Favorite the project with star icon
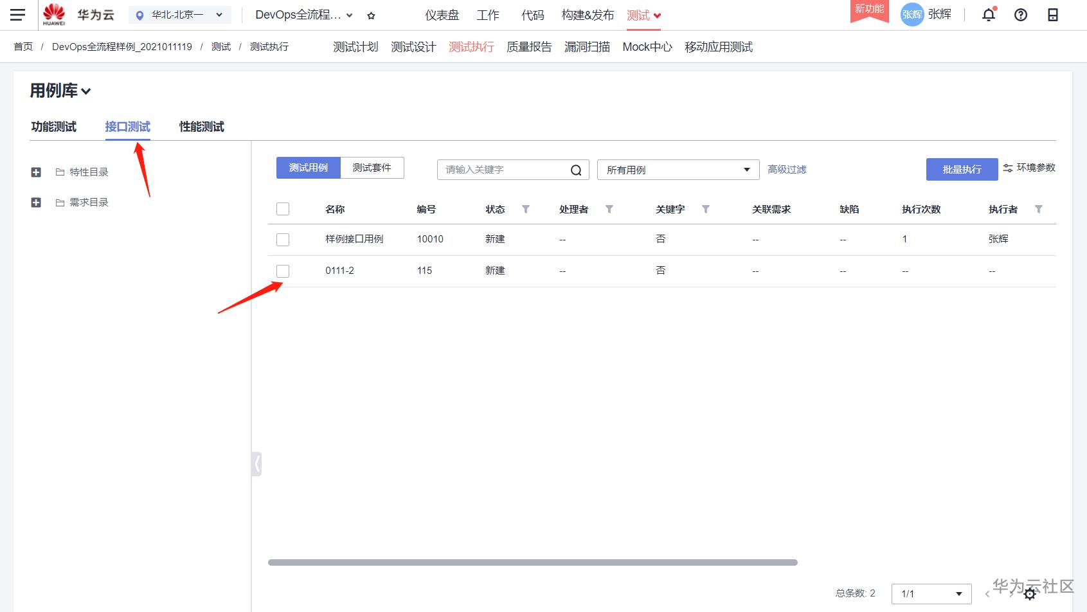Viewport: 1087px width, 612px height. pyautogui.click(x=371, y=15)
